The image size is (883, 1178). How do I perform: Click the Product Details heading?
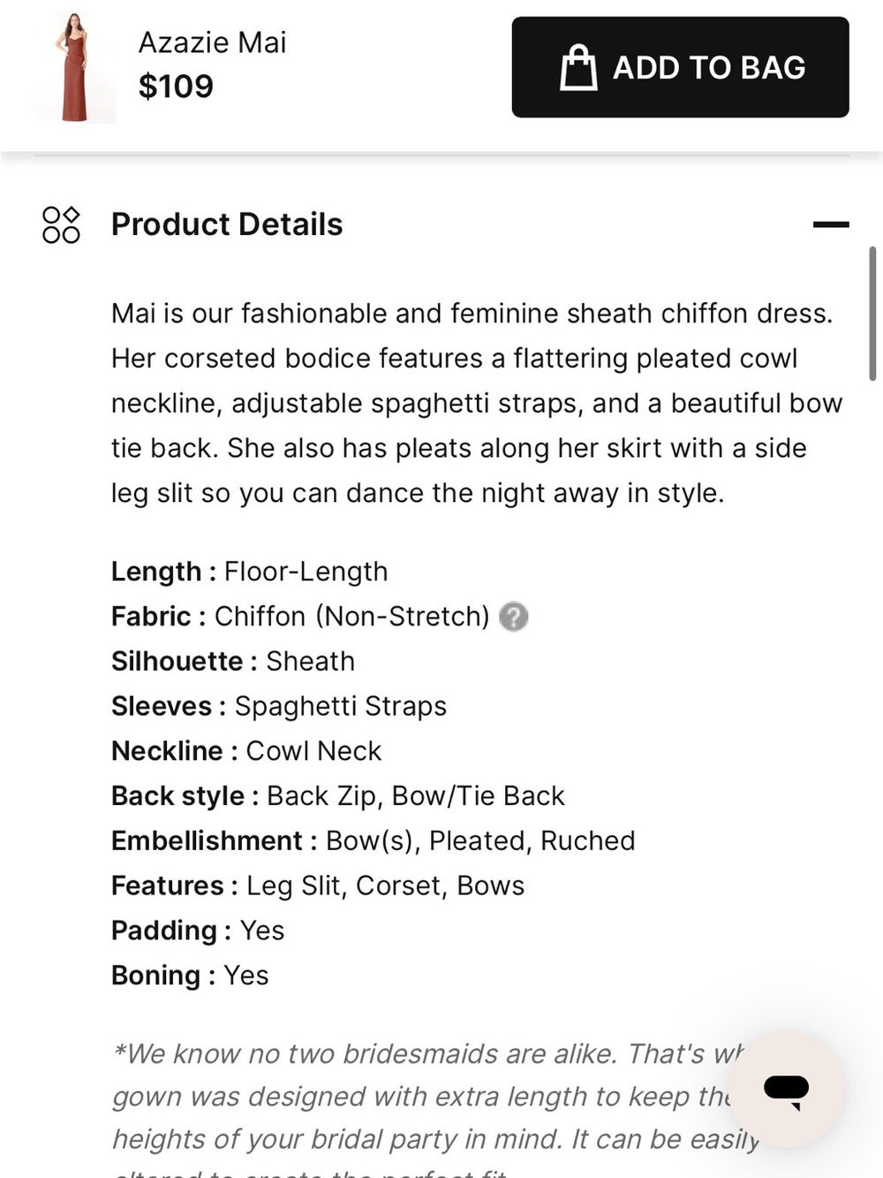pos(227,224)
